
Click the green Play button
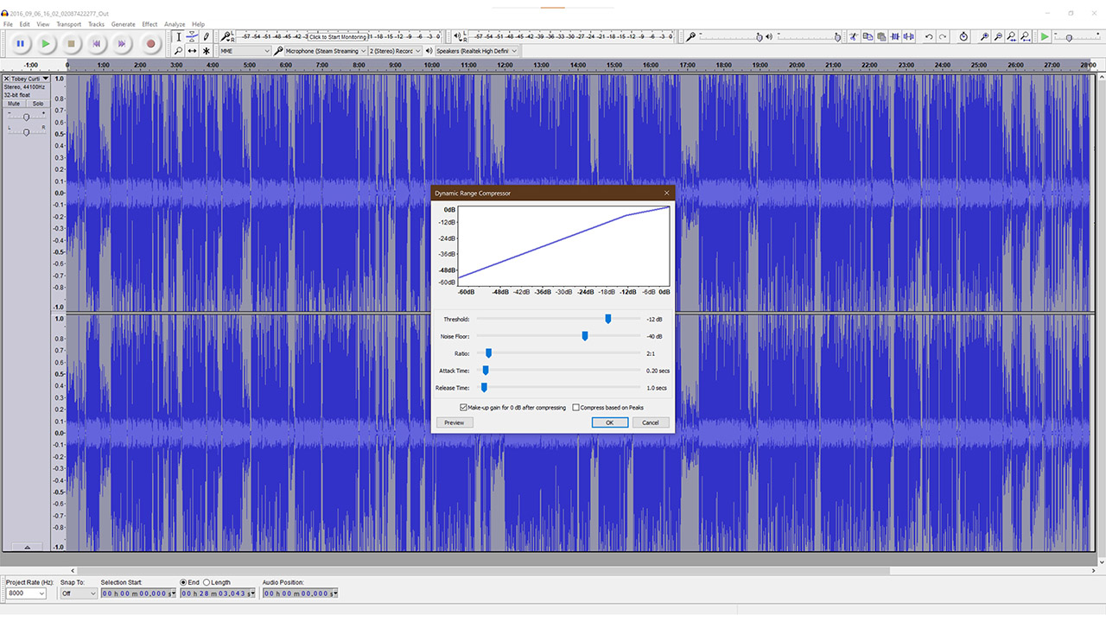46,43
